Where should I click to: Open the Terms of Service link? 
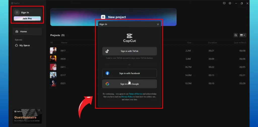click(136, 94)
